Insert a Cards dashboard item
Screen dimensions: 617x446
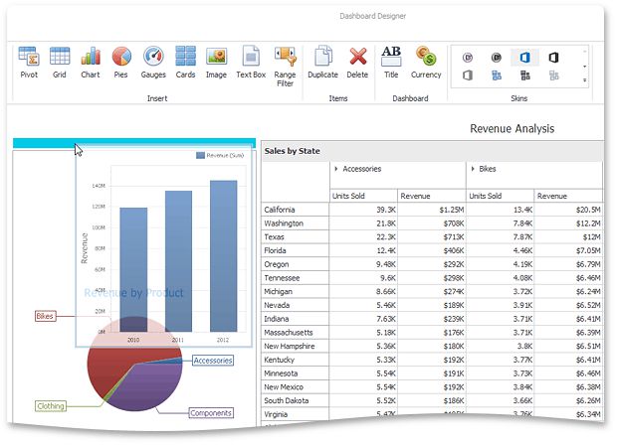point(185,62)
